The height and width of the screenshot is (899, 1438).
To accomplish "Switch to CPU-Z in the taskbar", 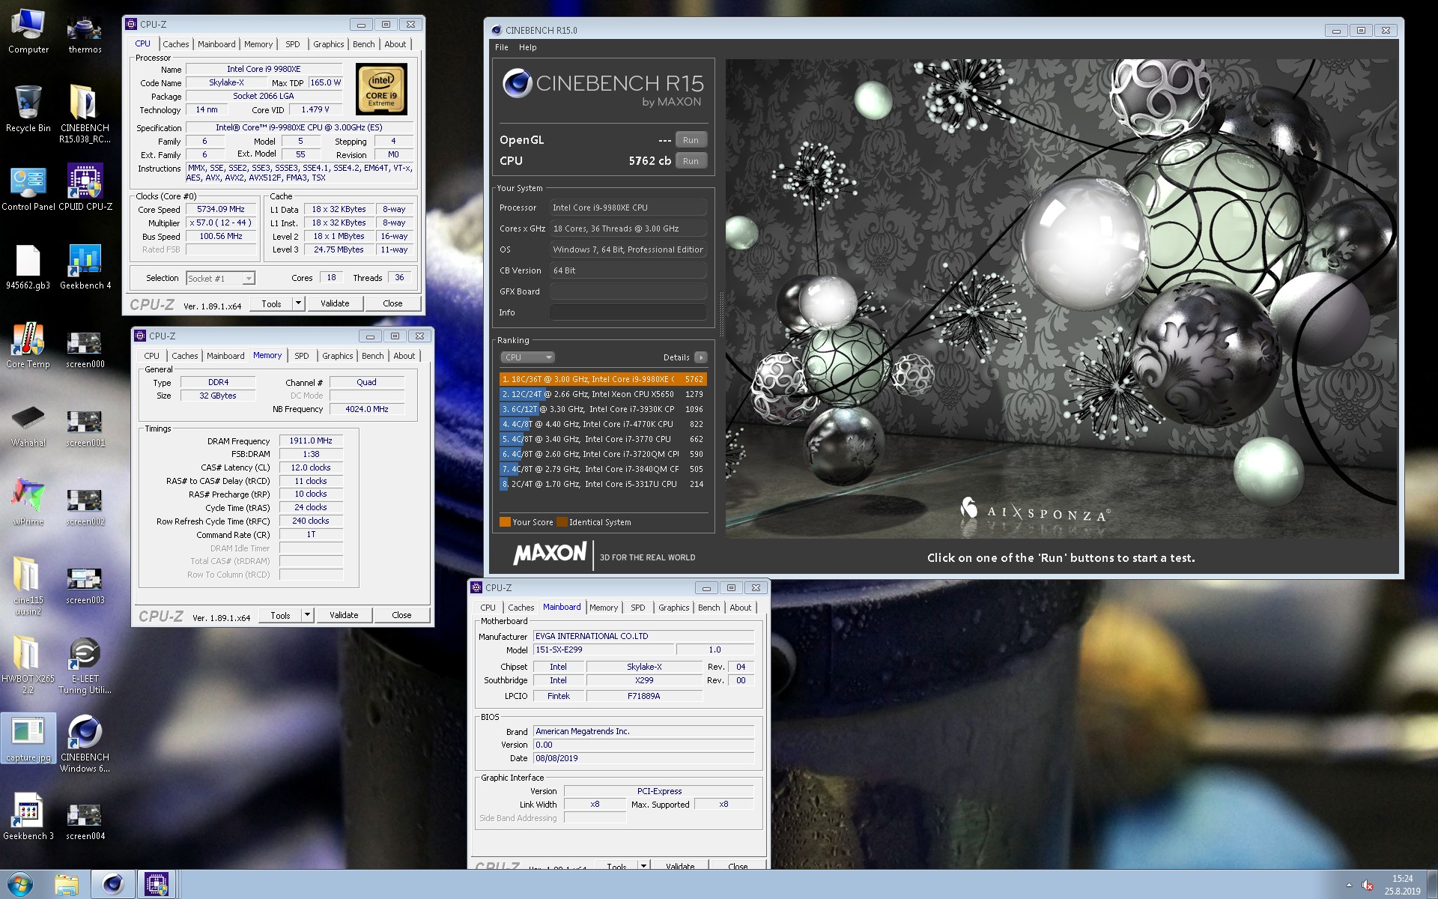I will coord(157,885).
